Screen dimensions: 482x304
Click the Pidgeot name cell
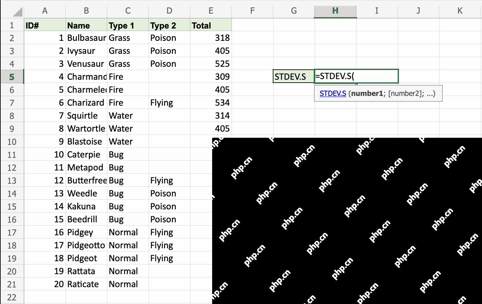(x=86, y=258)
